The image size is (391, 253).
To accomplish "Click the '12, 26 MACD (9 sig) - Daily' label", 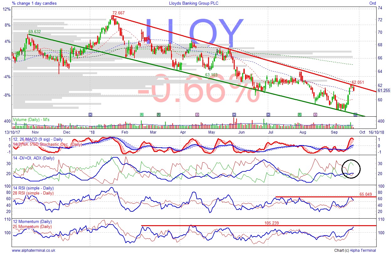I will 38,139.
